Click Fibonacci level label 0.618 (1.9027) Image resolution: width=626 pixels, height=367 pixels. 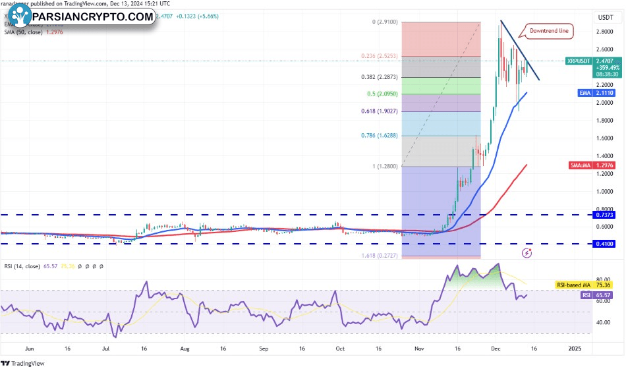(x=380, y=111)
